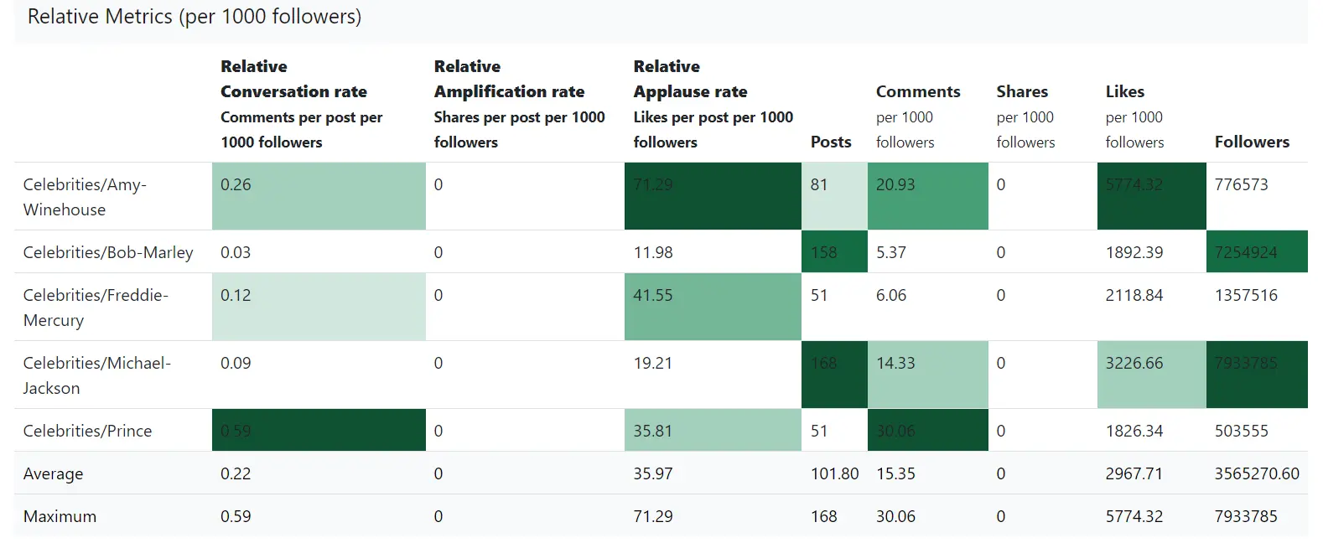
Task: Sort by the Posts column header
Action: pos(830,142)
